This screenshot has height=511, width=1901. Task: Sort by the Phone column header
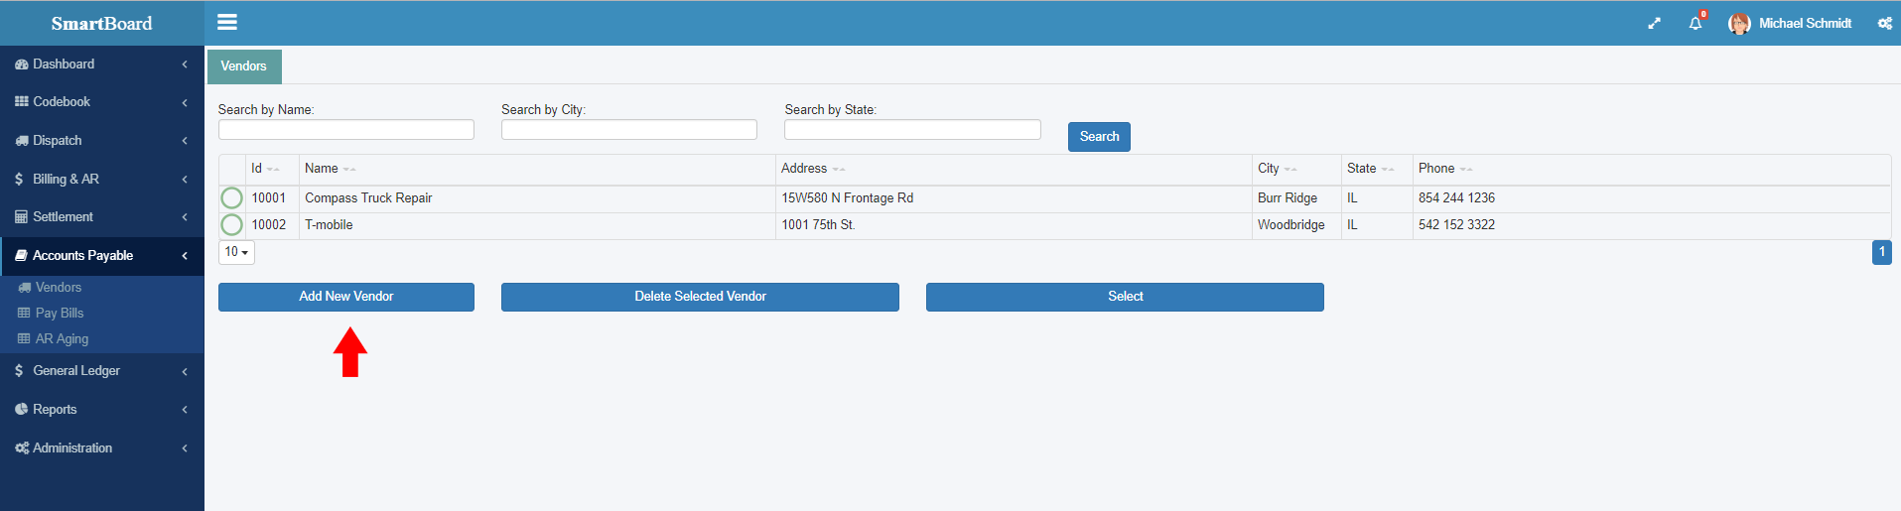pyautogui.click(x=1652, y=170)
